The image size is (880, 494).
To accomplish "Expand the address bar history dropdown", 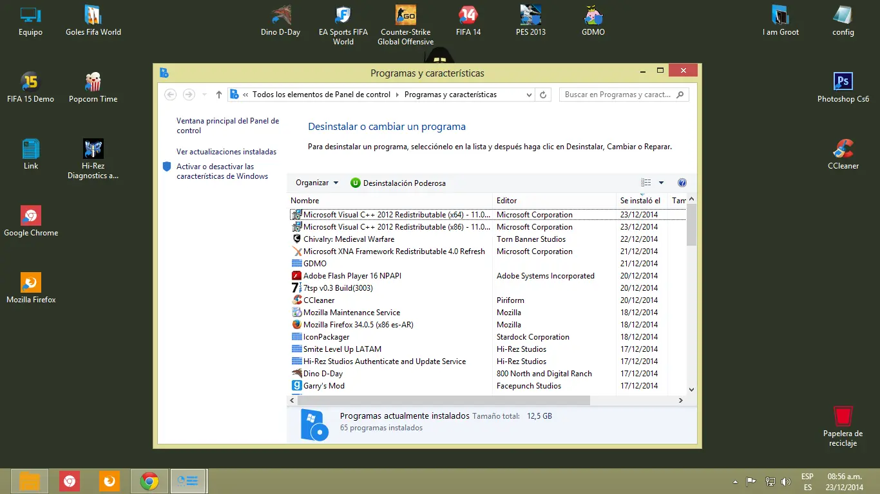I will point(529,95).
